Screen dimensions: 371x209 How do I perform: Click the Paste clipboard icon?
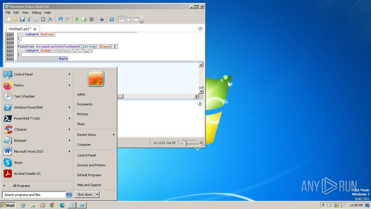point(43,19)
